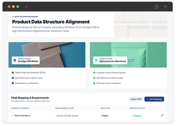Screen dimensions: 176x126
Task: Click the checkmark beside Sustainability certifications
Action: click(13, 83)
